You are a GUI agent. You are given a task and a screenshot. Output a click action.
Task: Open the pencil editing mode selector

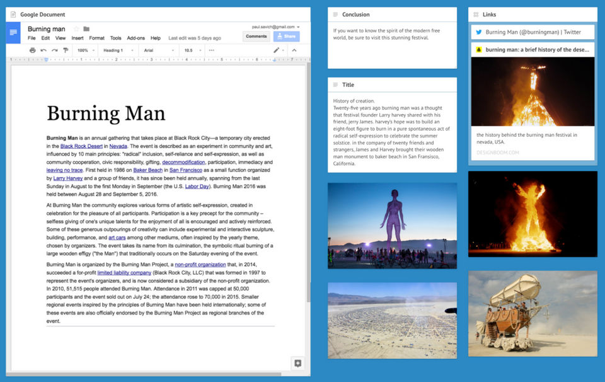pyautogui.click(x=279, y=50)
